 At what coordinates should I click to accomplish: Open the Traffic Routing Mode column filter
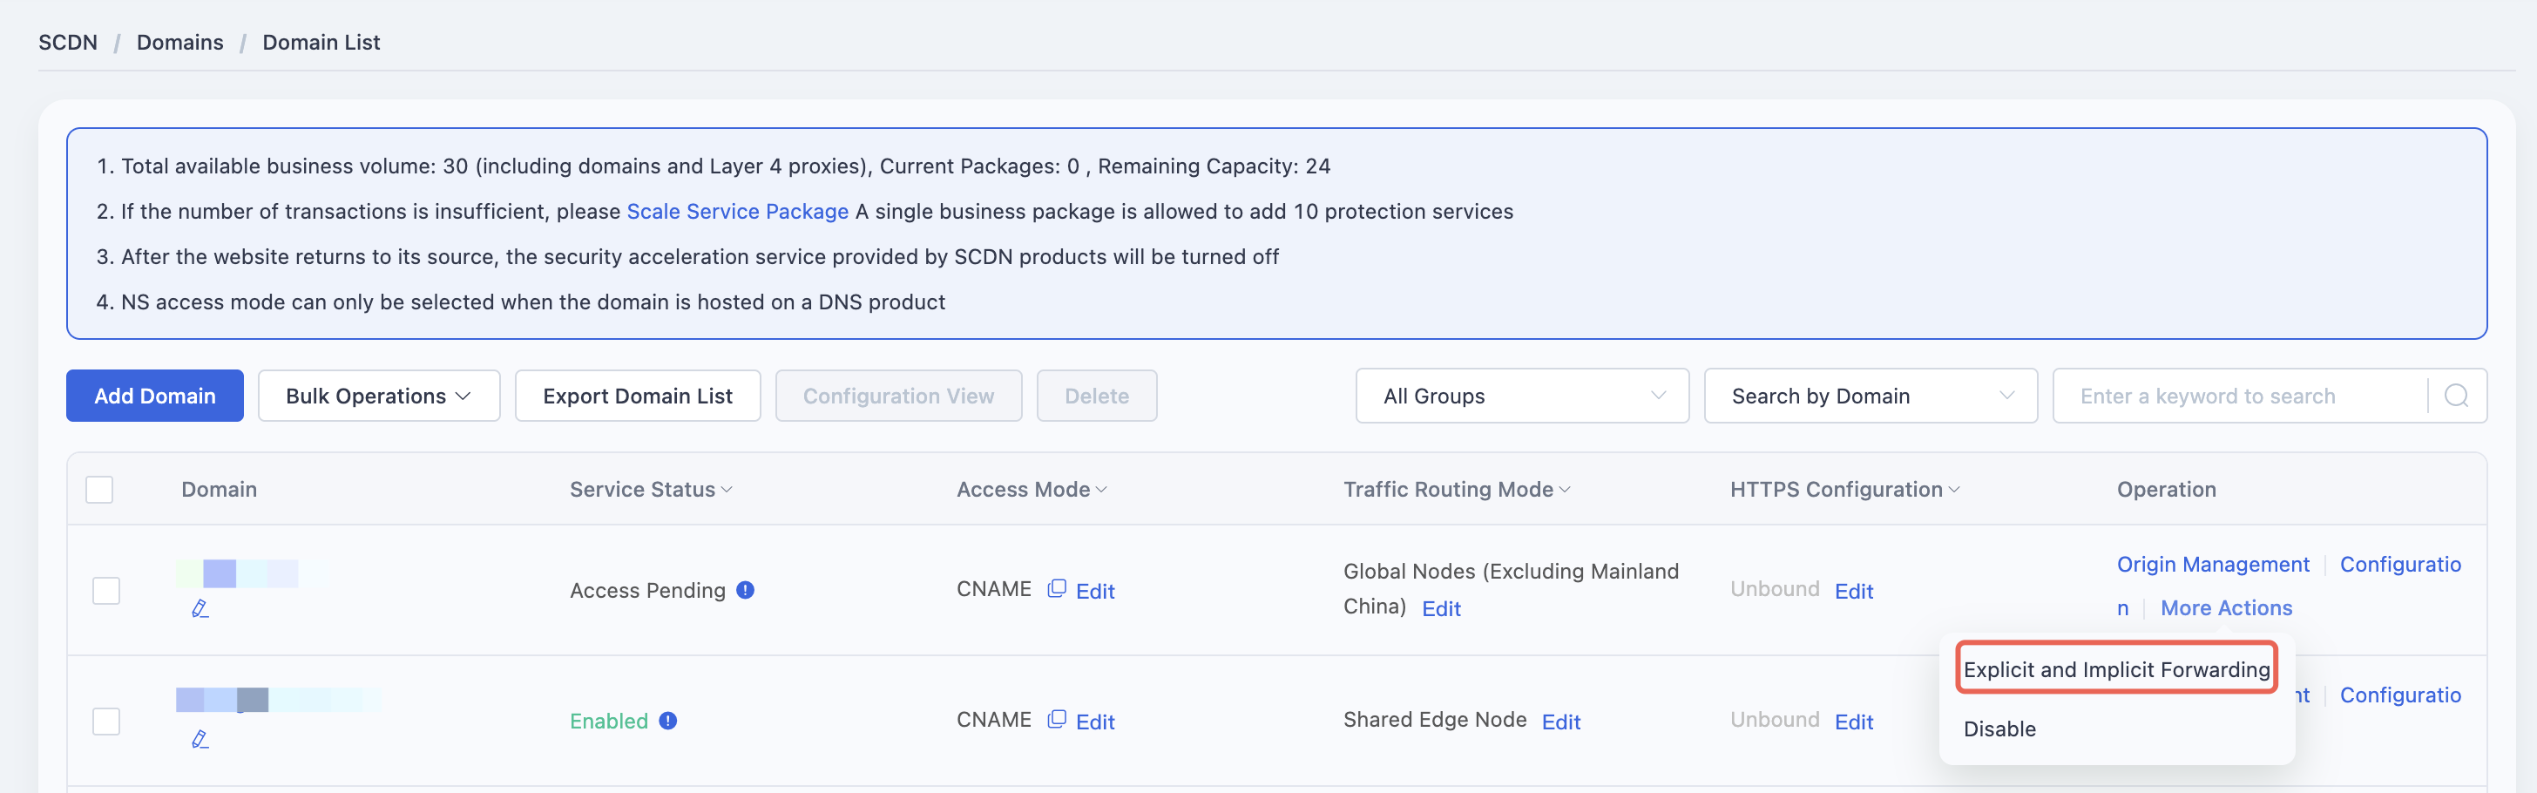click(1565, 490)
